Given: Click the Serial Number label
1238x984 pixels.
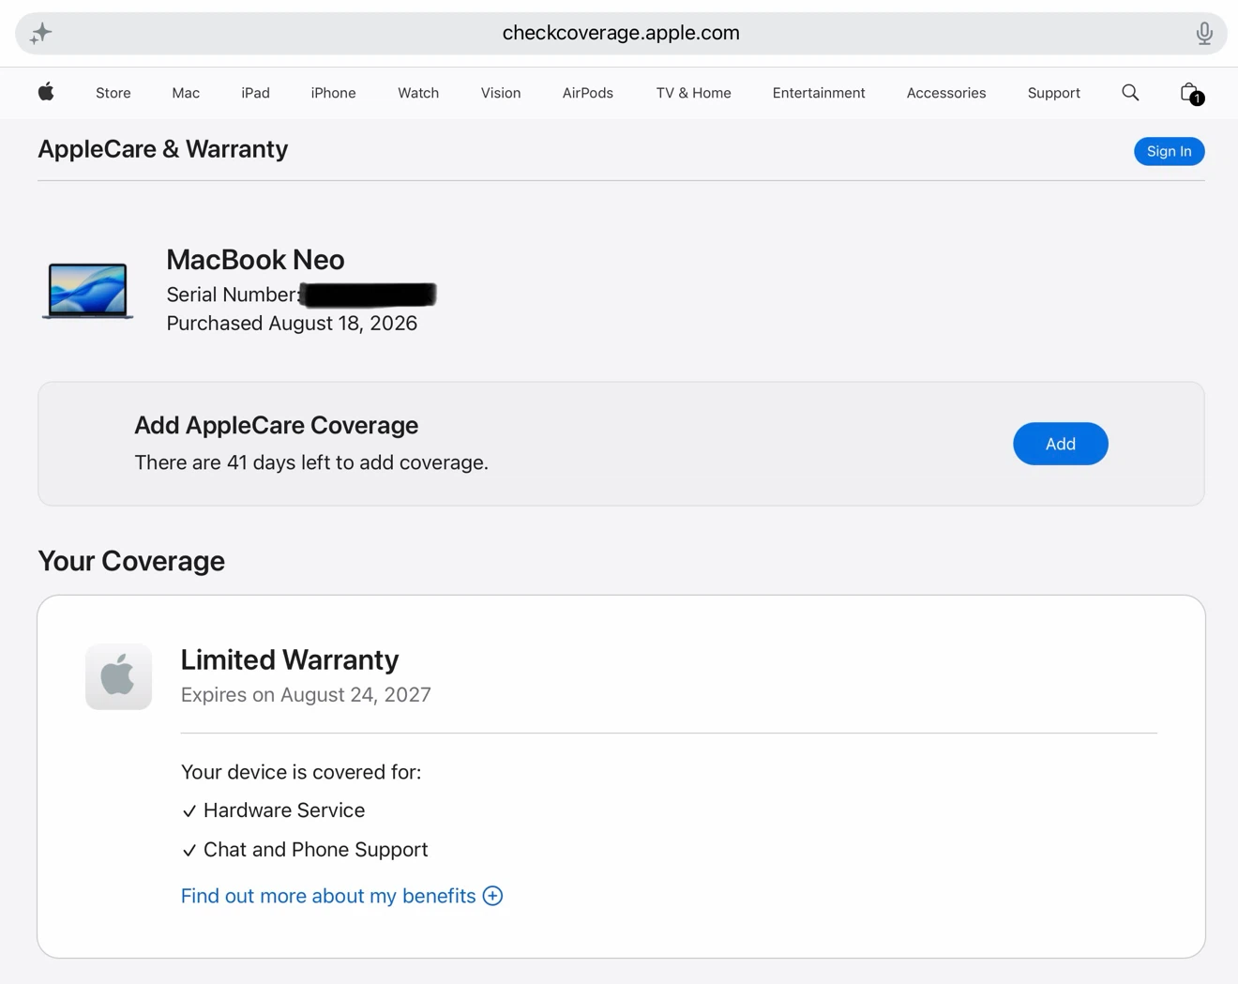Looking at the screenshot, I should pos(234,295).
